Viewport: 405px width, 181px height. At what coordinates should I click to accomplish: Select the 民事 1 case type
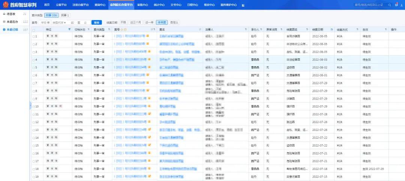coord(65,15)
